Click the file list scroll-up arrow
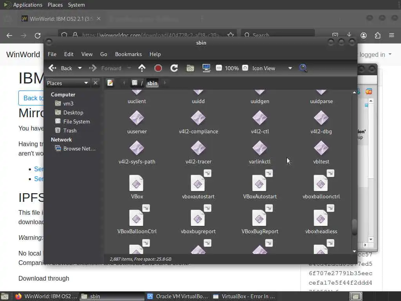Screen dimensions: 401x301 pyautogui.click(x=354, y=92)
